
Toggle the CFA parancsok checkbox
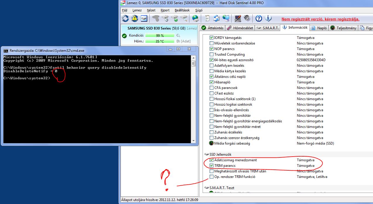212,88
